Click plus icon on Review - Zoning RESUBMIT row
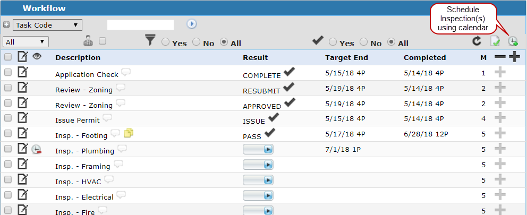527x215 pixels. 500,88
